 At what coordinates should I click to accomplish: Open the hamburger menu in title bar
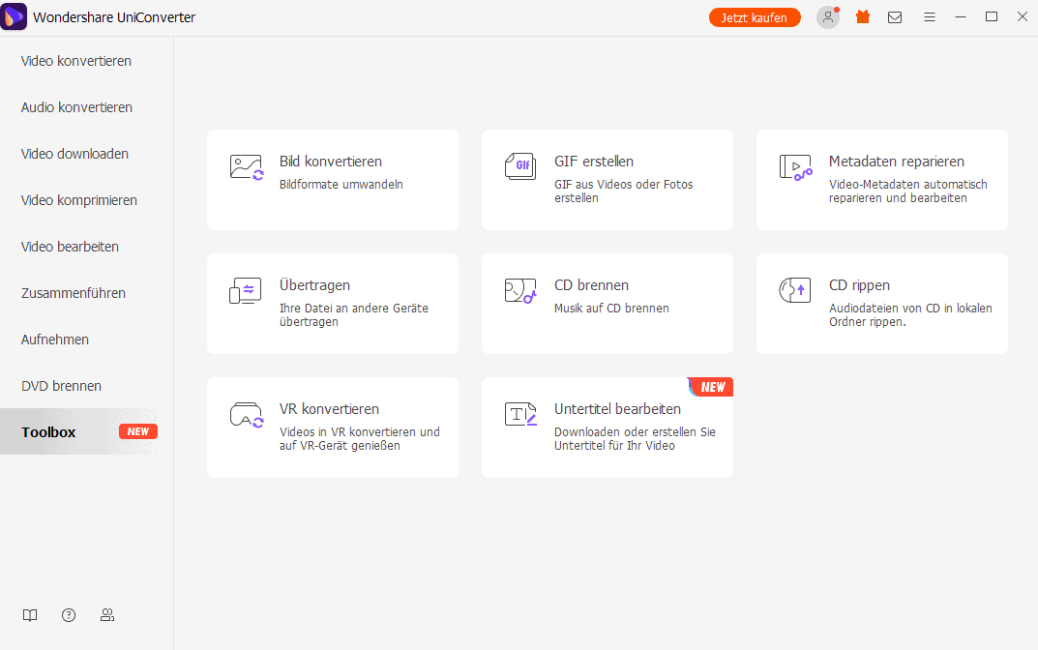pos(929,17)
